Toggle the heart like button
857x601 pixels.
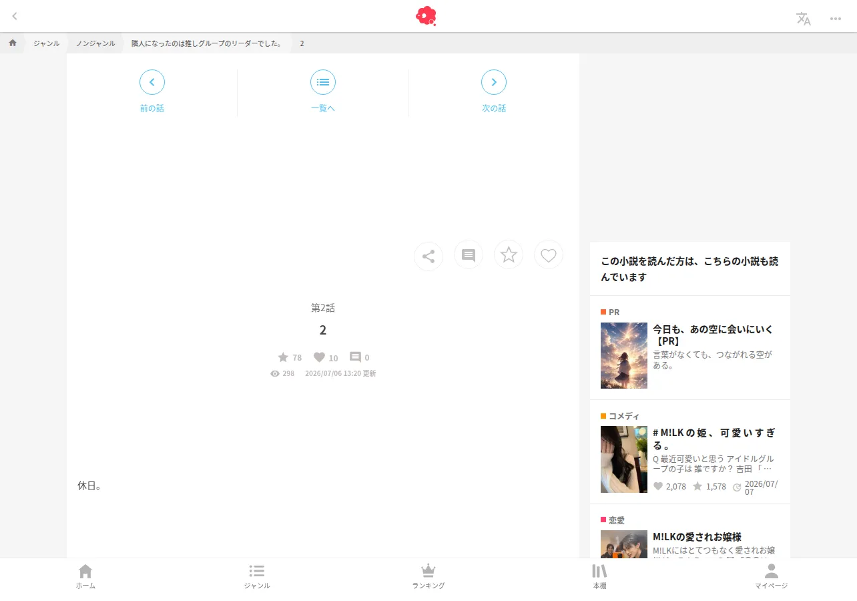[x=549, y=255]
